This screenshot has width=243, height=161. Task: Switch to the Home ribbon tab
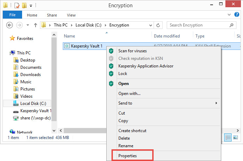[32, 15]
